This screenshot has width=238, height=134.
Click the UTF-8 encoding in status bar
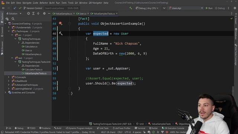tap(128, 132)
